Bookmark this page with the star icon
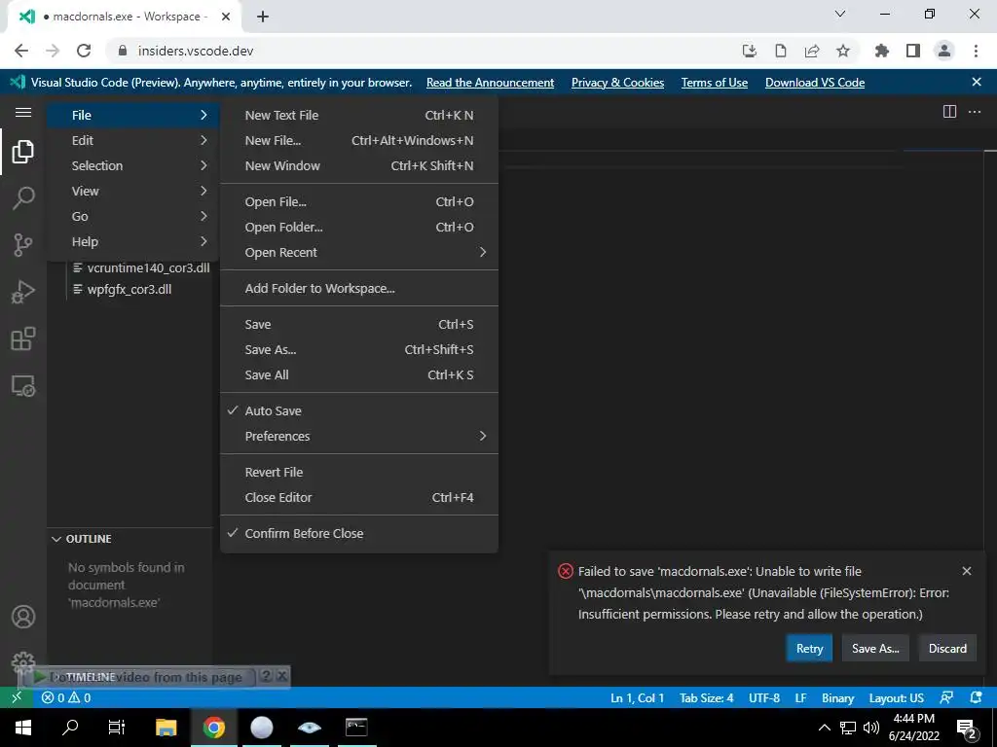This screenshot has width=997, height=747. (843, 51)
